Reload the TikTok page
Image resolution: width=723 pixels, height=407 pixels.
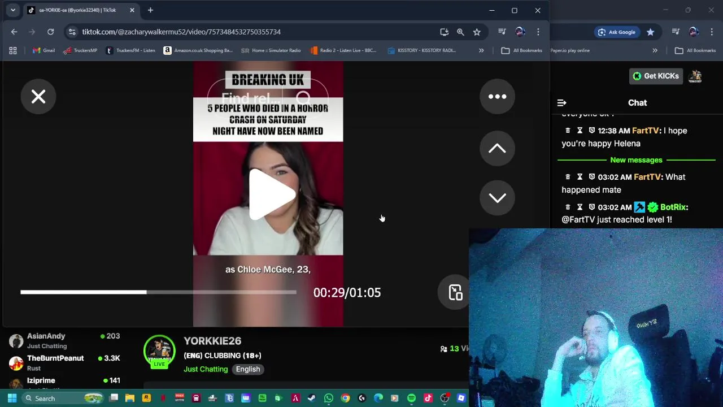[50, 32]
